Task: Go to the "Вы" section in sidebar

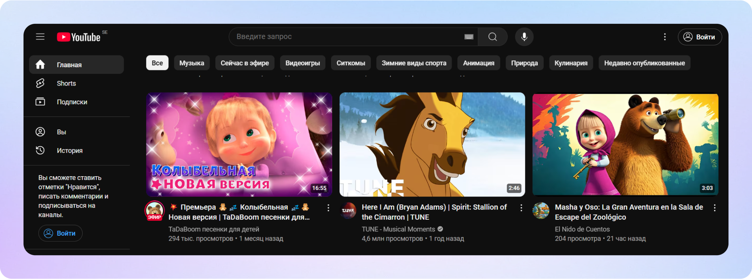Action: point(61,132)
